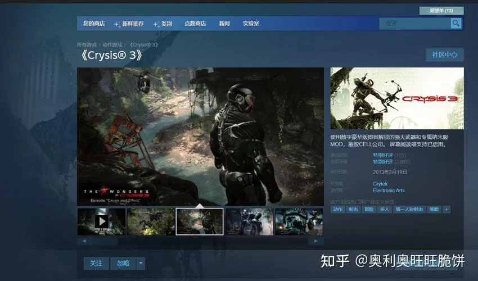Click the search magnifier icon
478x281 pixels.
click(x=456, y=23)
